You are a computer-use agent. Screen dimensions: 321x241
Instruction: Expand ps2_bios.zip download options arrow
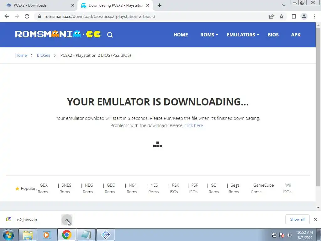[x=67, y=220]
